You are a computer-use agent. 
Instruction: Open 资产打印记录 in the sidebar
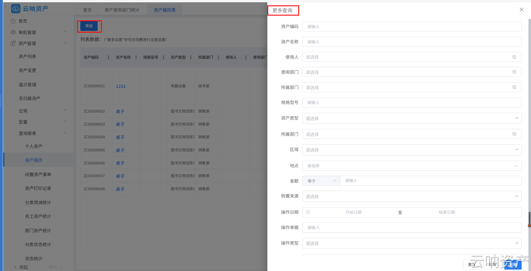[38, 188]
